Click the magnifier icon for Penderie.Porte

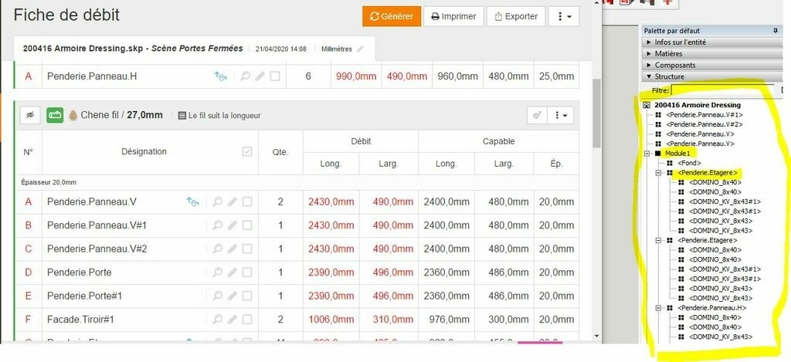pos(218,272)
